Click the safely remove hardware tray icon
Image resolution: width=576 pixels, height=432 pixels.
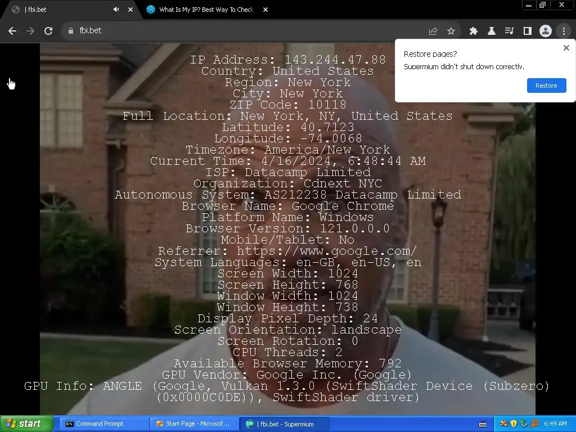pyautogui.click(x=524, y=424)
